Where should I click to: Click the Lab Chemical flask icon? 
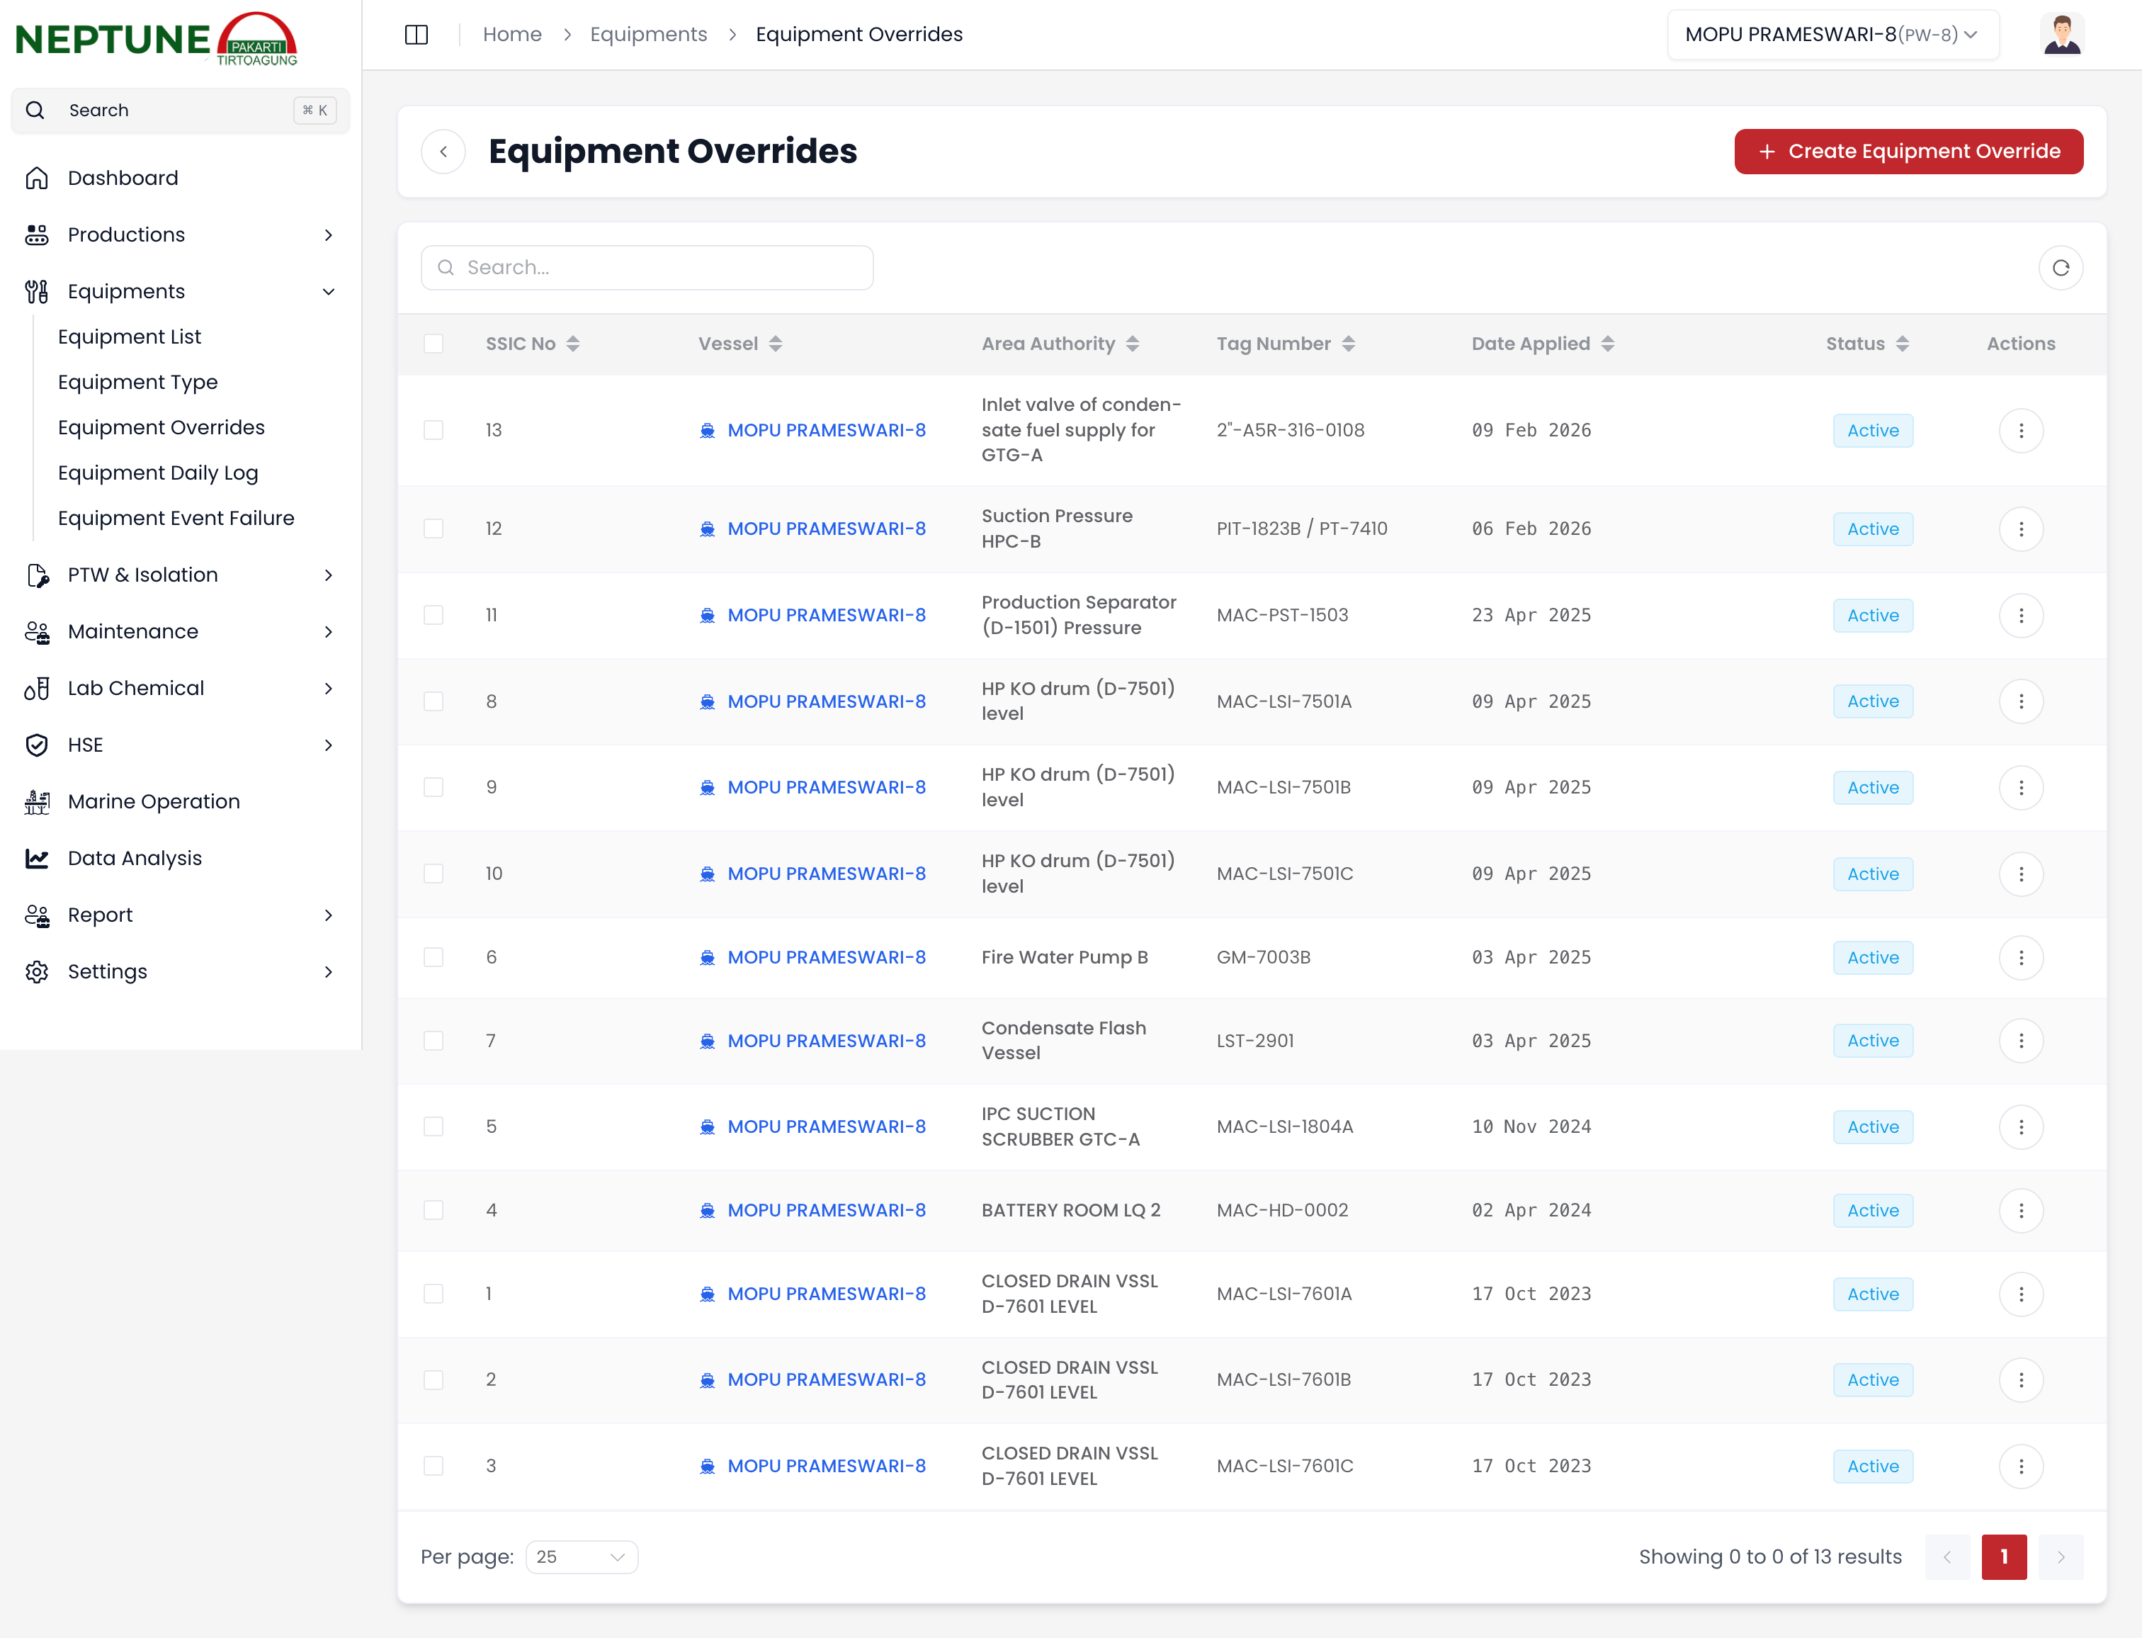point(37,689)
